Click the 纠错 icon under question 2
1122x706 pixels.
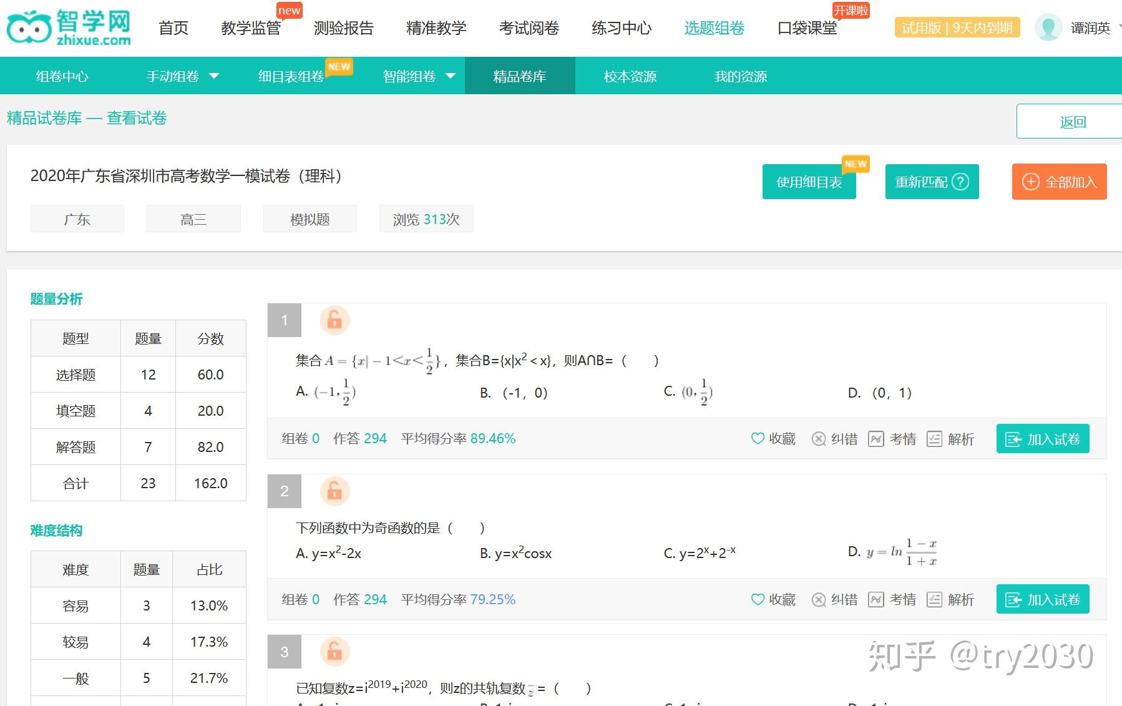point(819,599)
